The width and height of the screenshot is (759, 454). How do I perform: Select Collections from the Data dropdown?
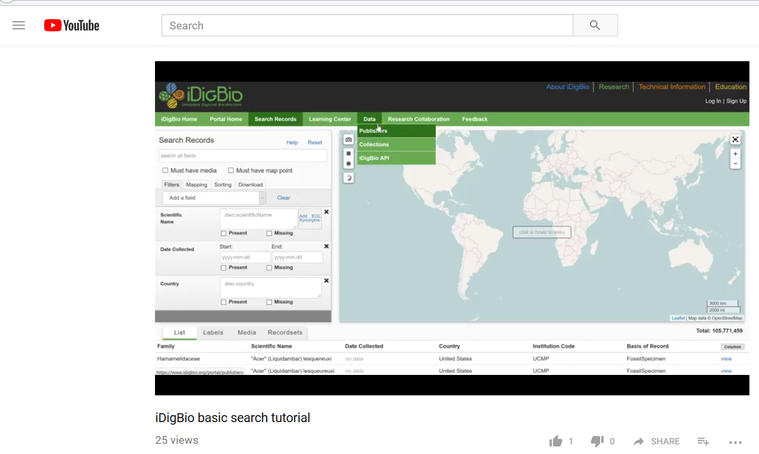coord(397,144)
